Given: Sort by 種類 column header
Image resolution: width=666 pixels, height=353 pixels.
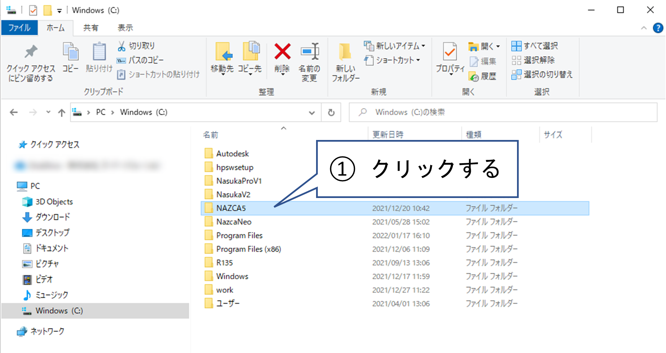Looking at the screenshot, I should (474, 135).
